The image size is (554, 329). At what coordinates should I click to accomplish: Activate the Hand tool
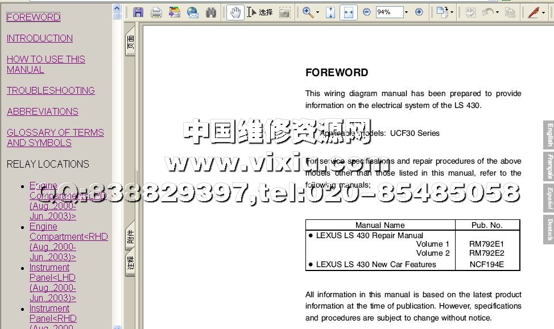tap(235, 13)
